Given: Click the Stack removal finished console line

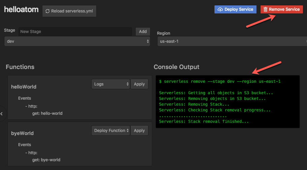Looking at the screenshot, I should (204, 122).
